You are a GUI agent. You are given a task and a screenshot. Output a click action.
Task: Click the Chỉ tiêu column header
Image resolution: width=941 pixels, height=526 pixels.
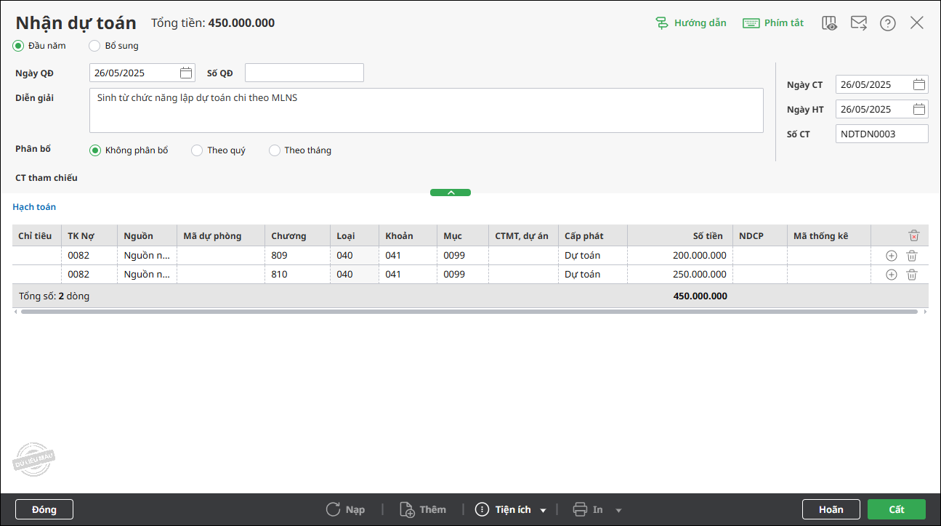tap(36, 235)
